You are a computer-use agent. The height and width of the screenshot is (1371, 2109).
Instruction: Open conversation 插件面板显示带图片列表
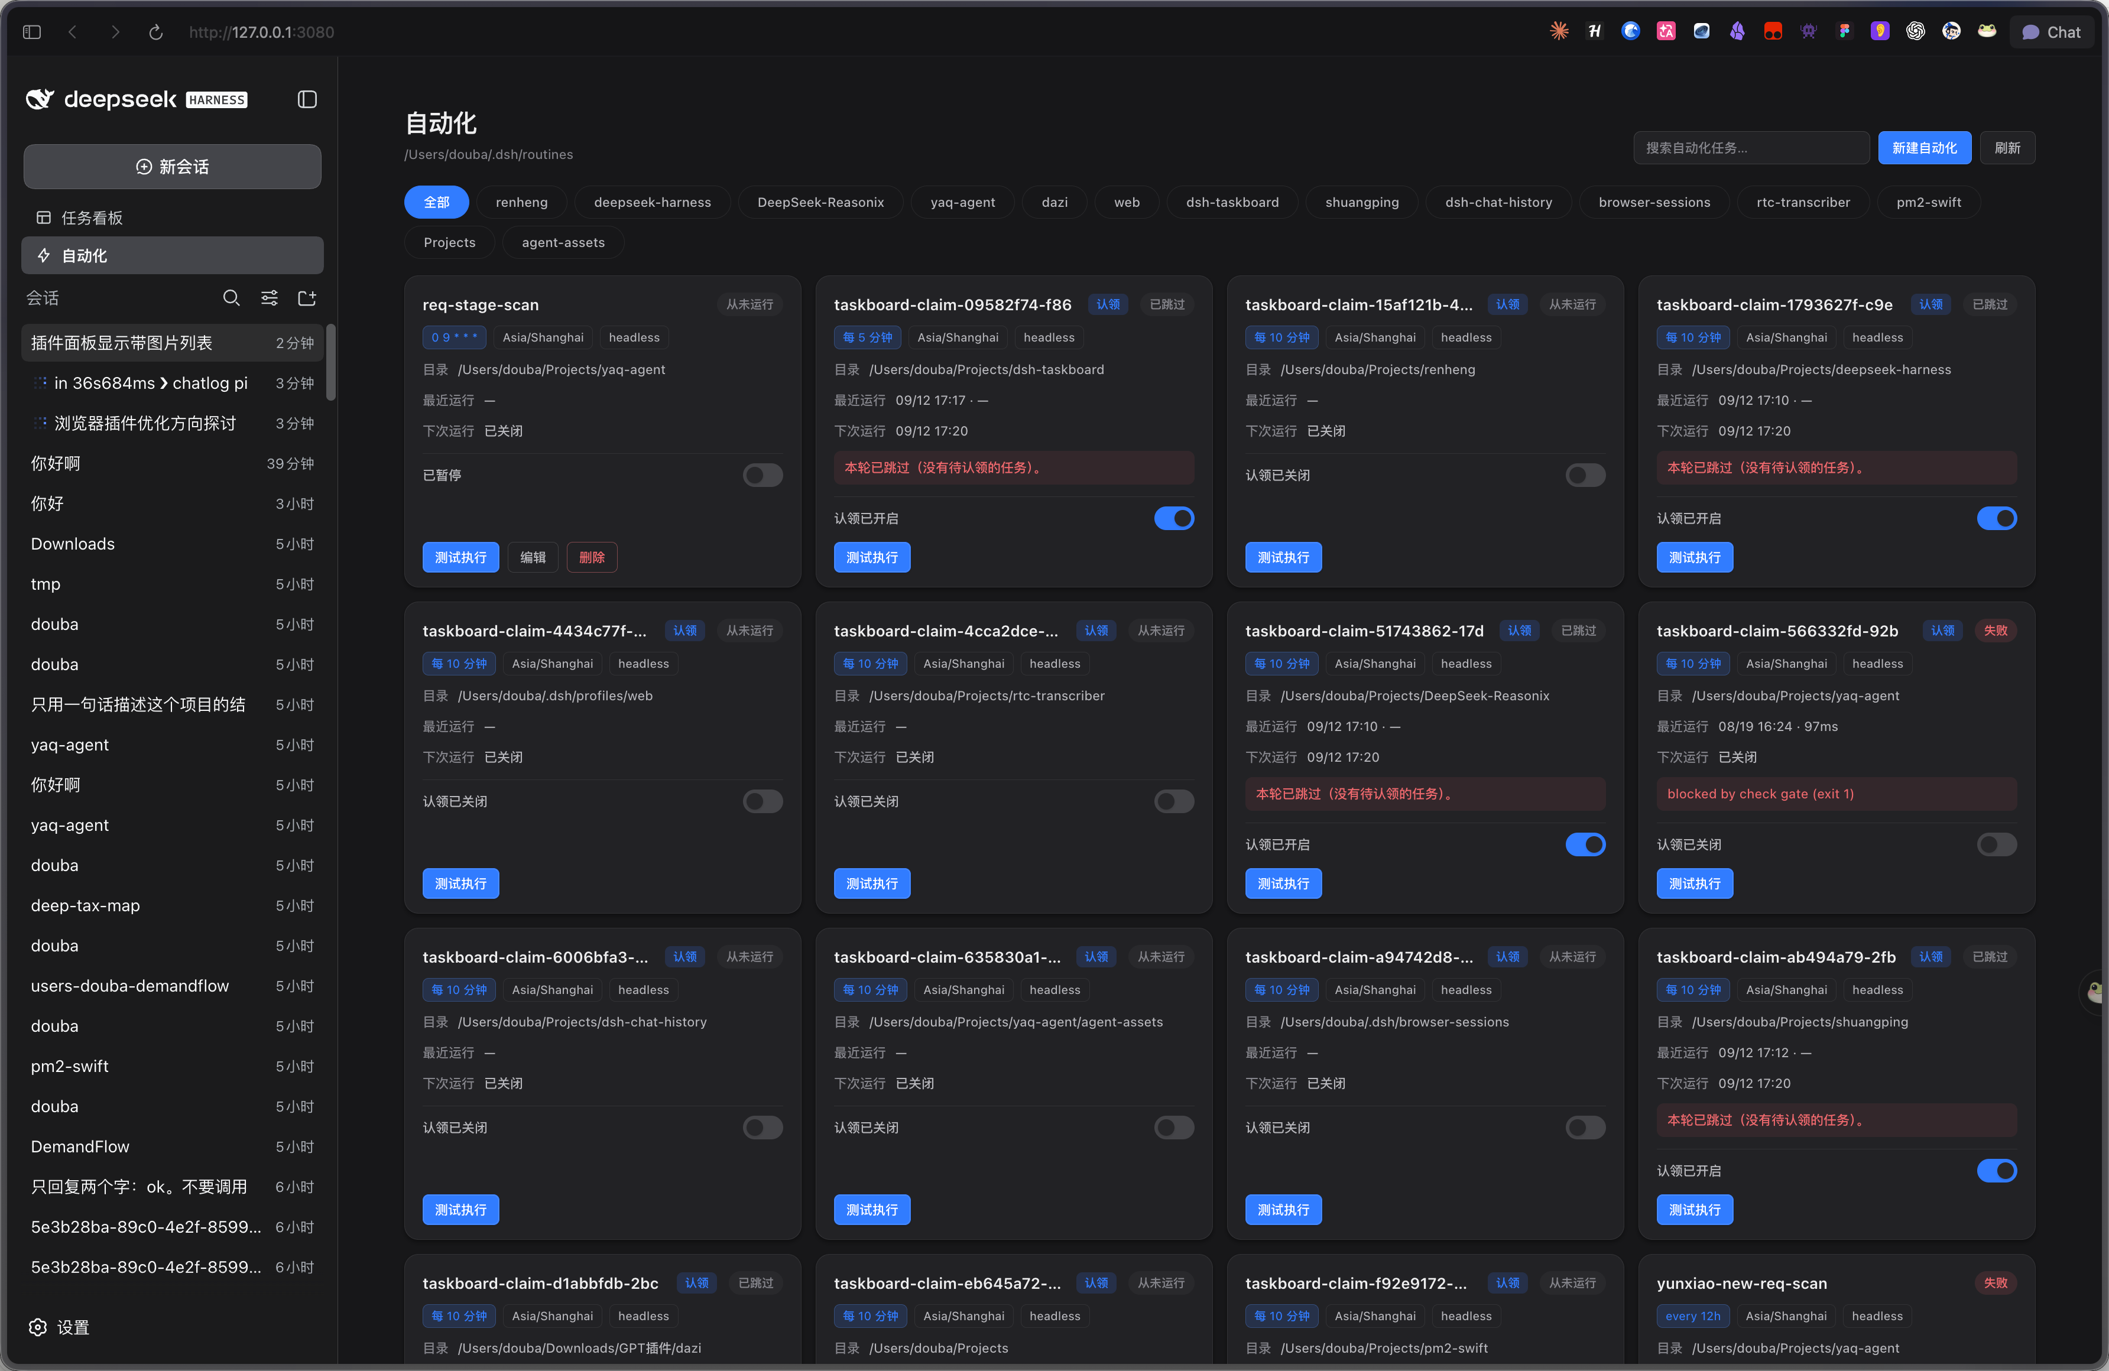tap(173, 343)
